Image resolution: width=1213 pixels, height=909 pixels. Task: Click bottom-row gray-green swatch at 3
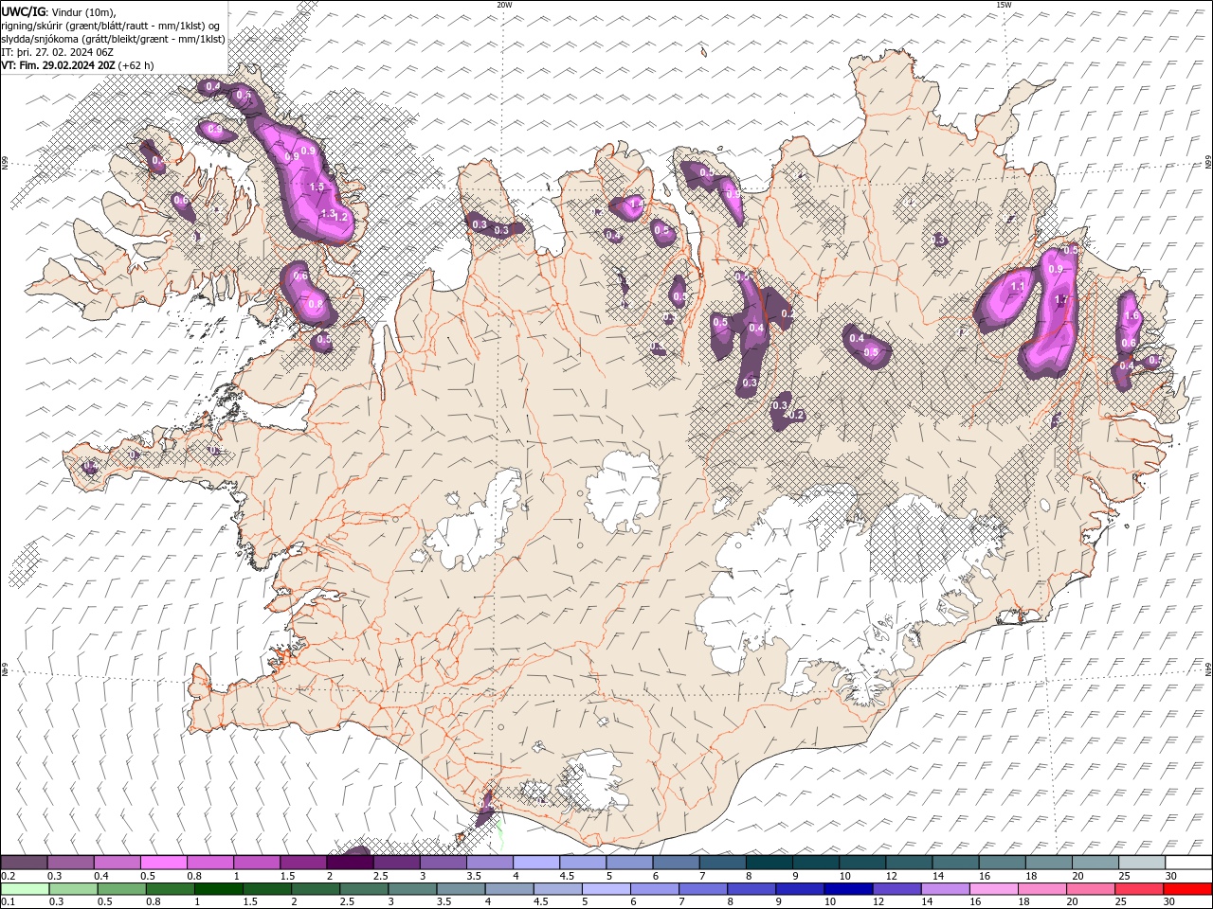pyautogui.click(x=412, y=889)
